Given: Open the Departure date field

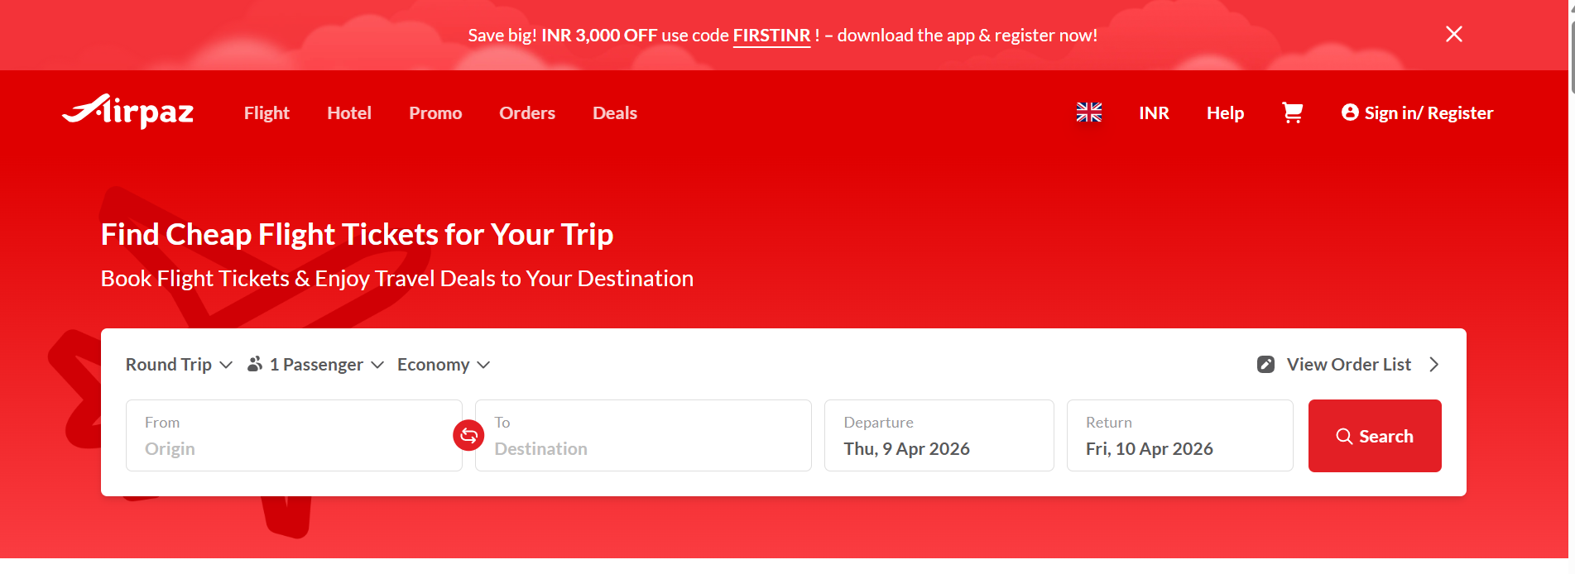Looking at the screenshot, I should pyautogui.click(x=939, y=436).
